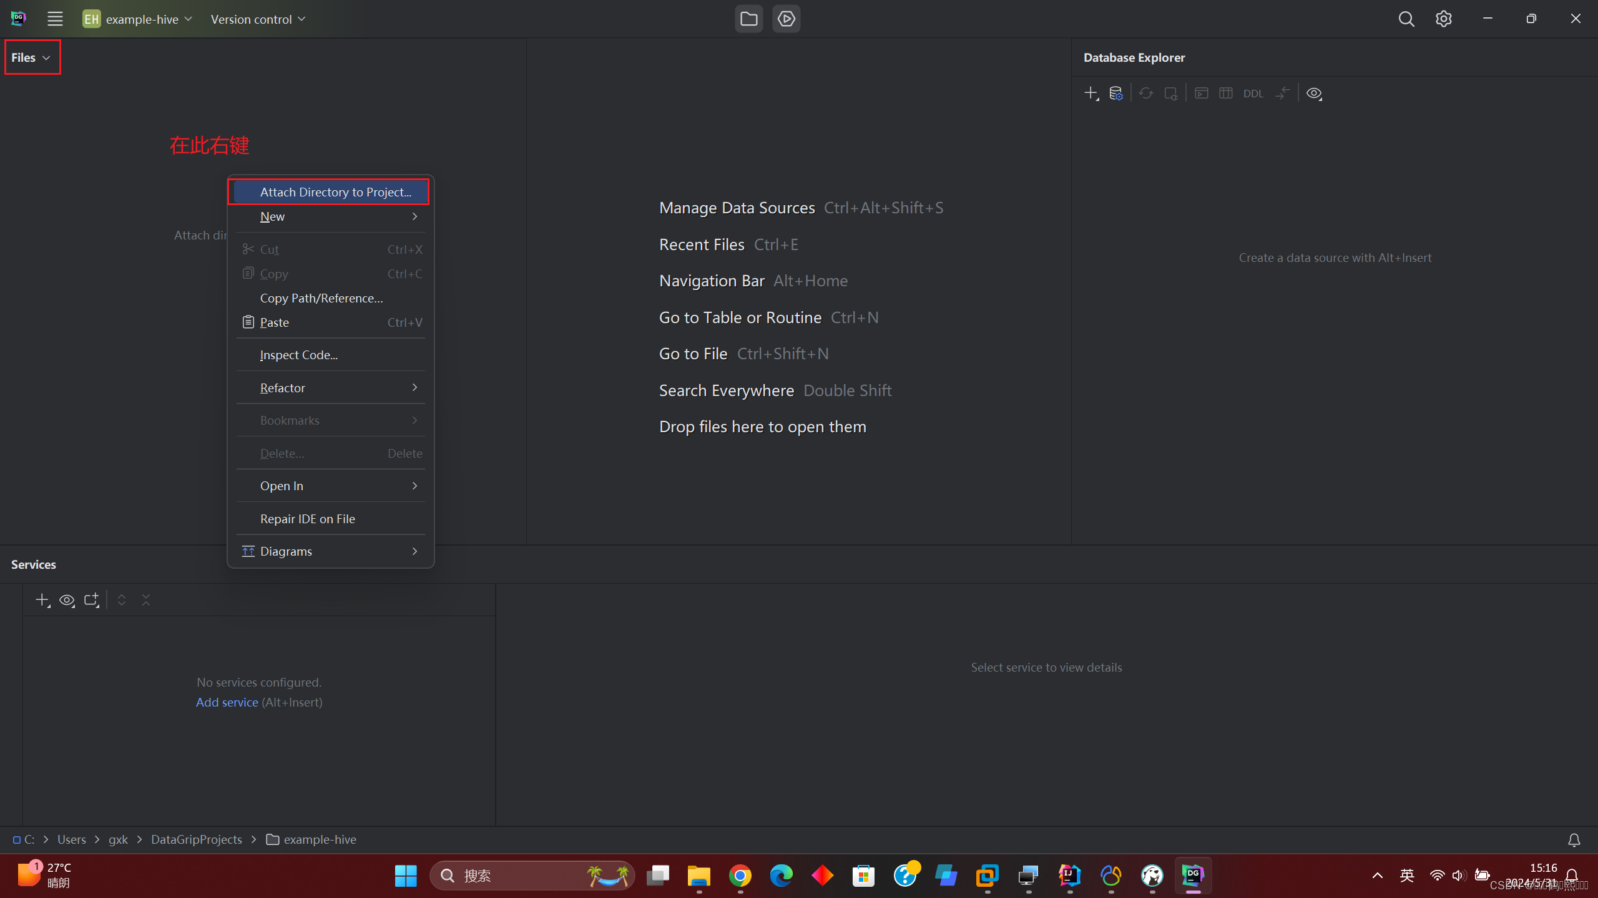This screenshot has width=1598, height=898.
Task: Toggle Database Explorer view options eye
Action: click(1314, 94)
